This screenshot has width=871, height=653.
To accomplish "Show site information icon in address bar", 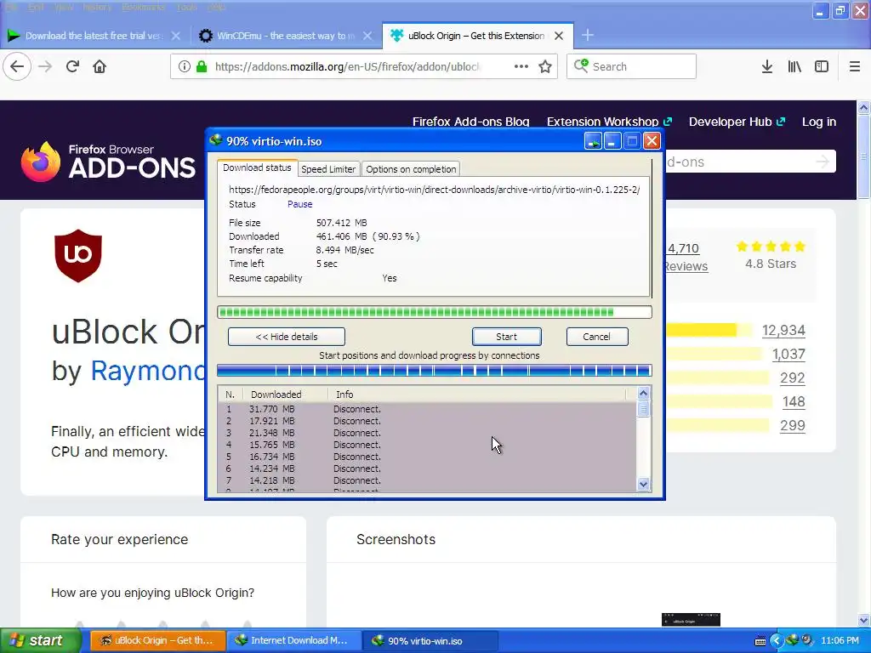I will point(184,66).
